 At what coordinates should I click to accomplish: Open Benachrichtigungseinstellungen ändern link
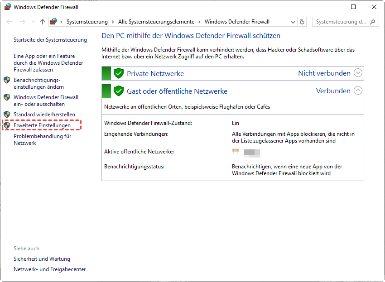[38, 83]
